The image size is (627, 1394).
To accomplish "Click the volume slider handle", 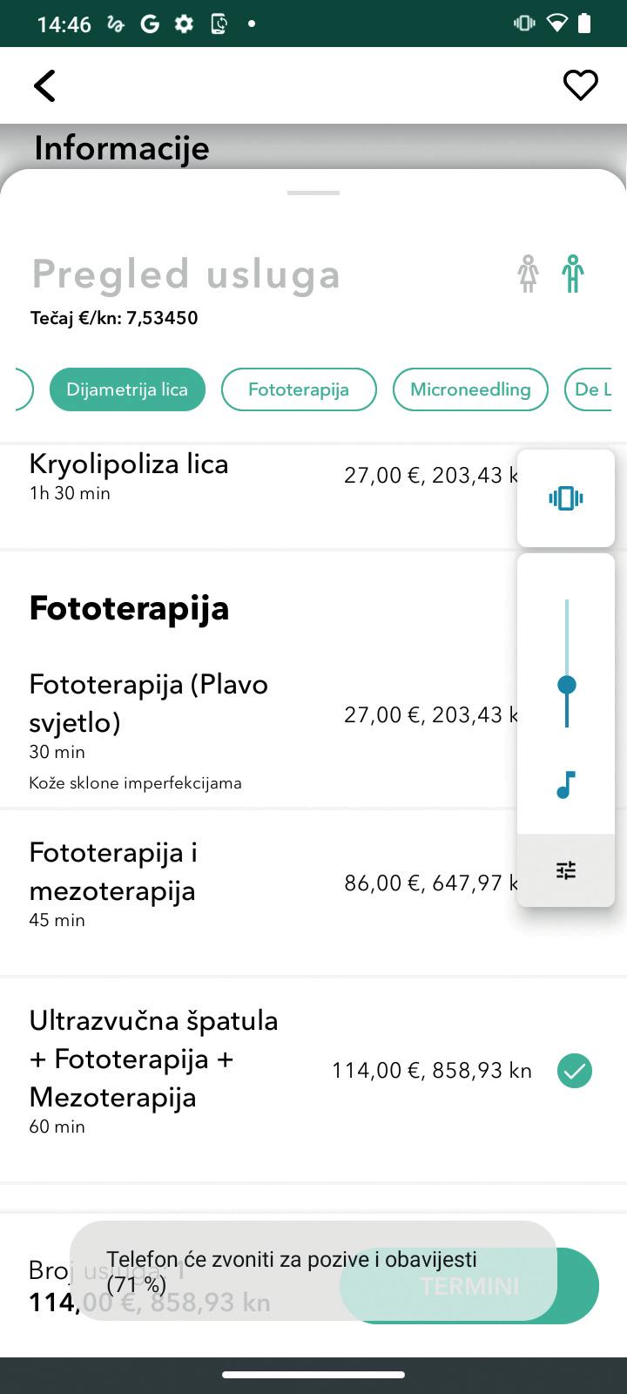I will point(567,685).
